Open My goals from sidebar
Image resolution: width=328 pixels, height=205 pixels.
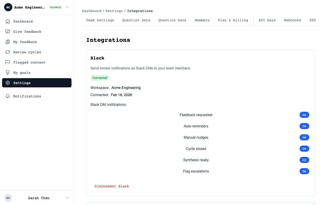[37, 73]
